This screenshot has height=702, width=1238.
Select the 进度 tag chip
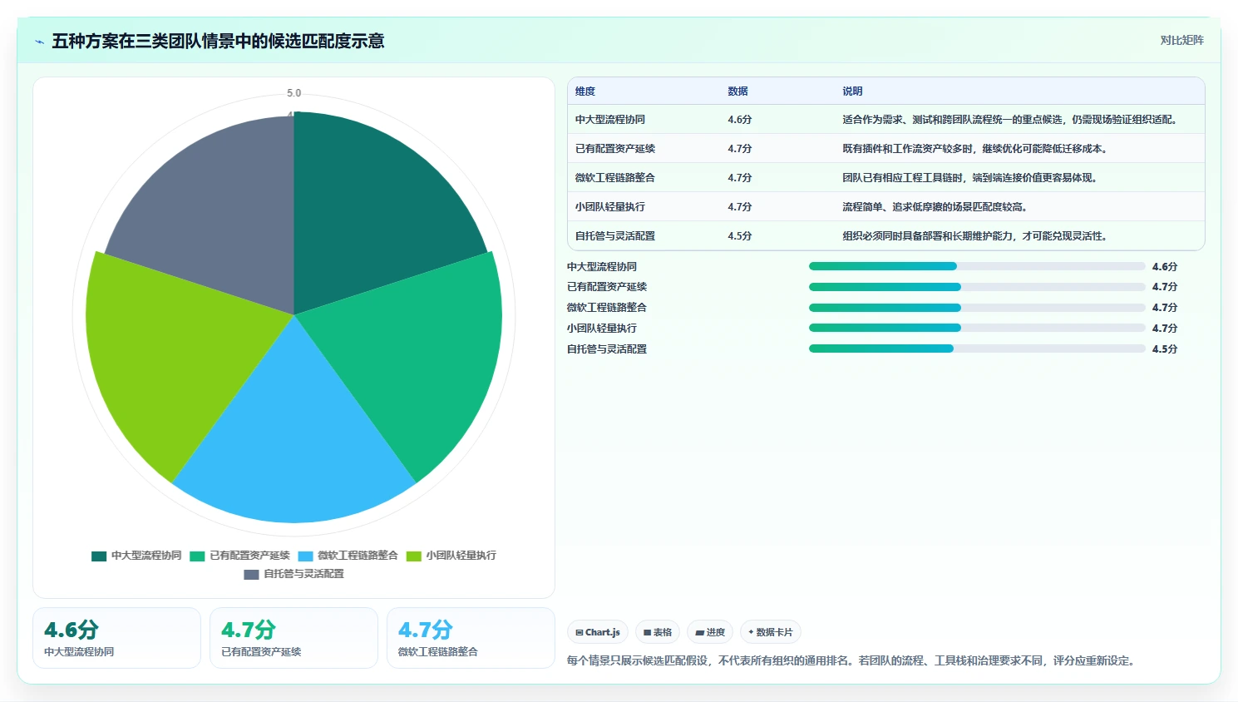pyautogui.click(x=710, y=632)
